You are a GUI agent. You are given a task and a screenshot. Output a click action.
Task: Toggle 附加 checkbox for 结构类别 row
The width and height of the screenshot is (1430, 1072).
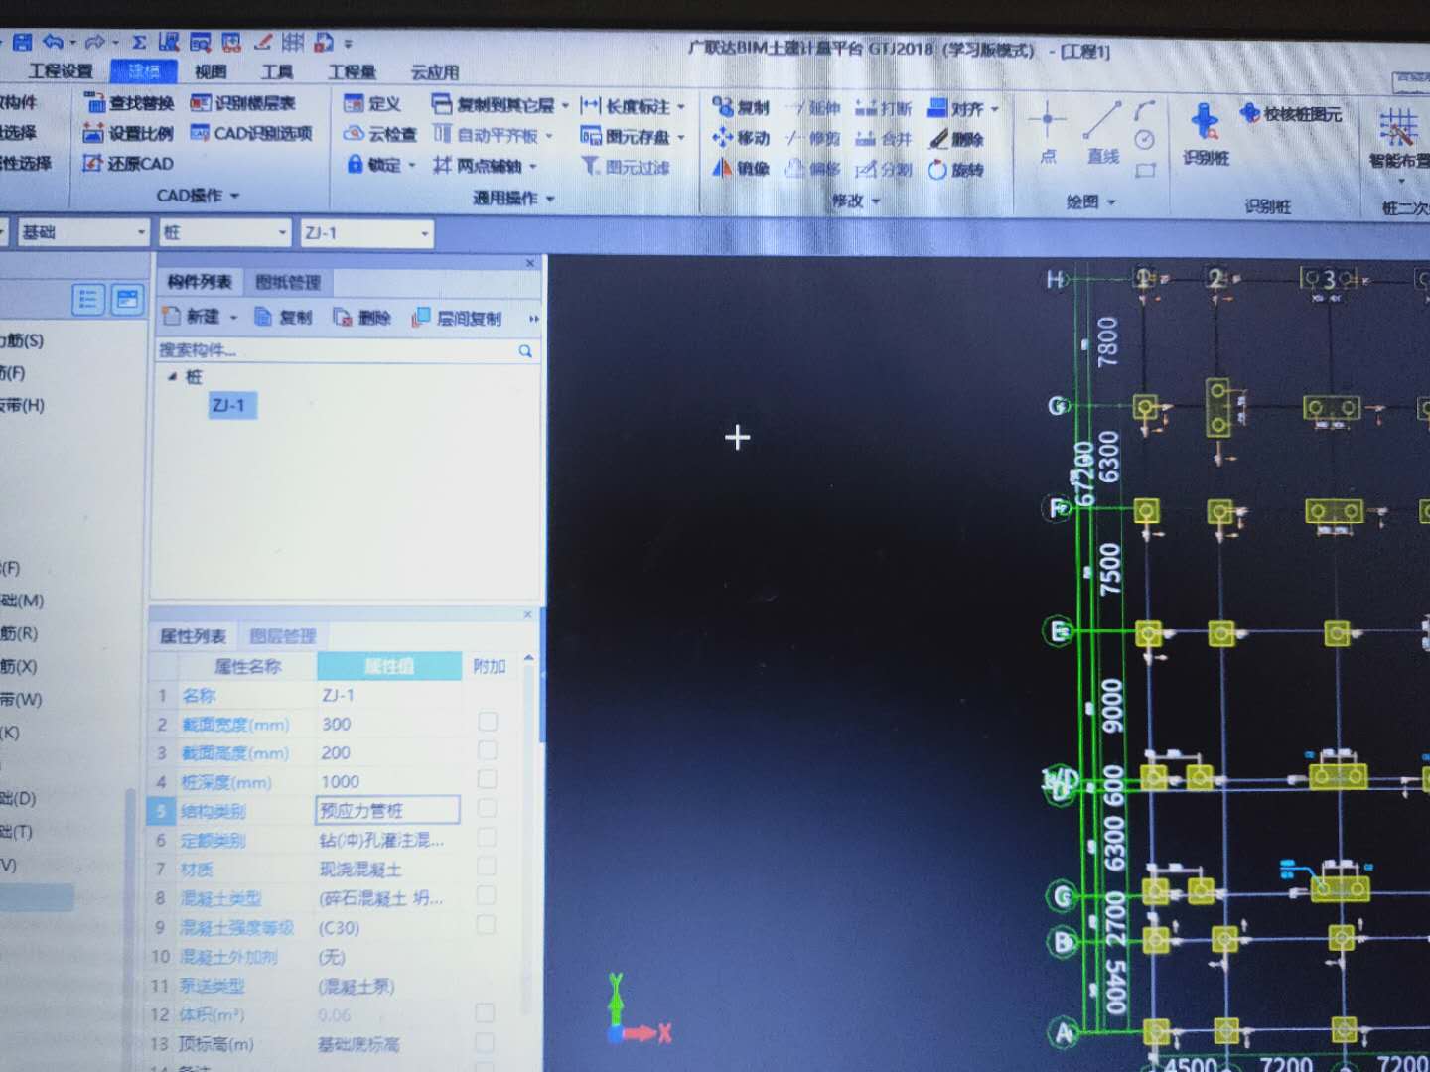click(x=487, y=808)
